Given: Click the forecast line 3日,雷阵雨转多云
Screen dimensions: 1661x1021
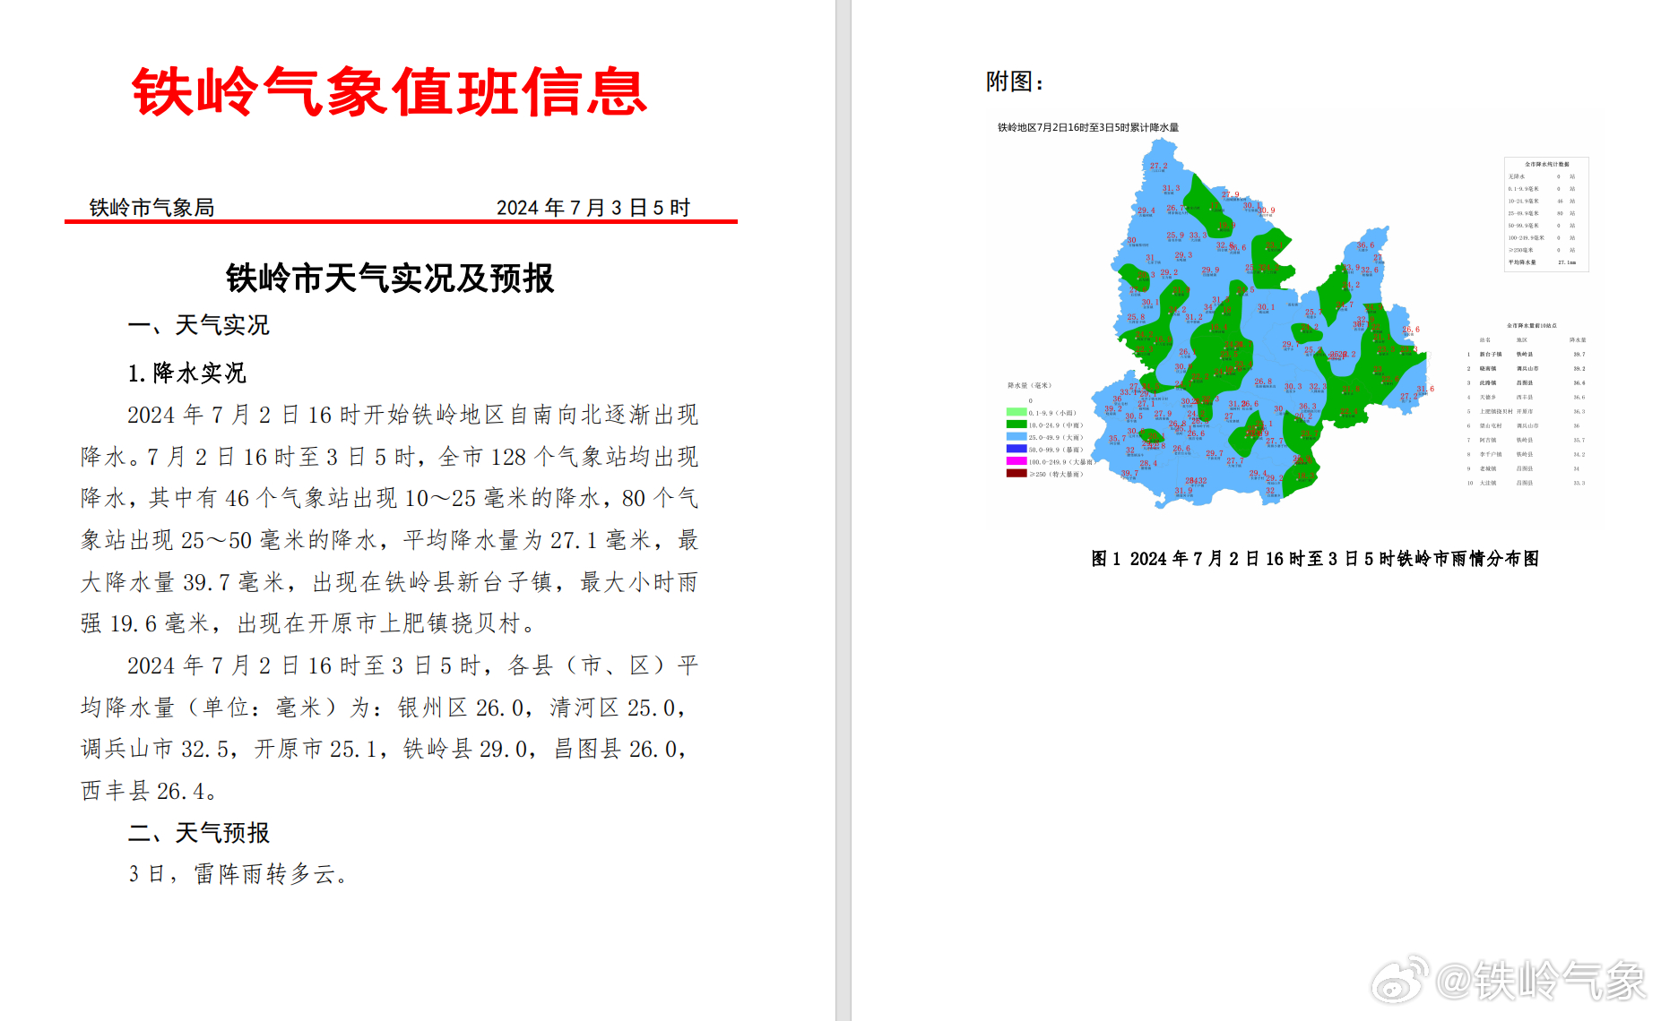Looking at the screenshot, I should click(238, 874).
